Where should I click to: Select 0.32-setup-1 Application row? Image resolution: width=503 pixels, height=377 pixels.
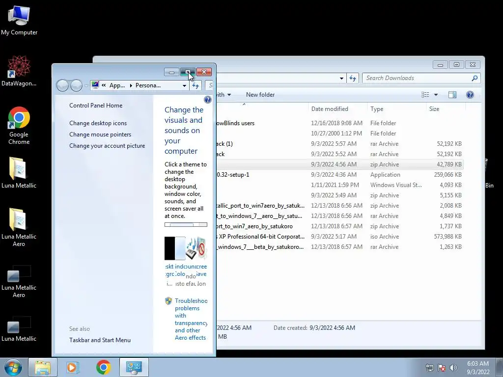tap(339, 175)
